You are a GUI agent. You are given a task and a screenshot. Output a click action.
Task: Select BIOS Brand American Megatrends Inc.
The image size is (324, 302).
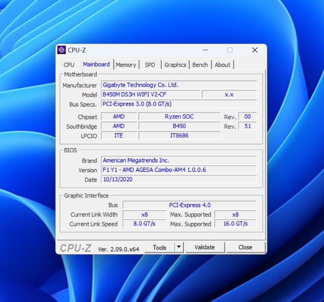click(179, 160)
